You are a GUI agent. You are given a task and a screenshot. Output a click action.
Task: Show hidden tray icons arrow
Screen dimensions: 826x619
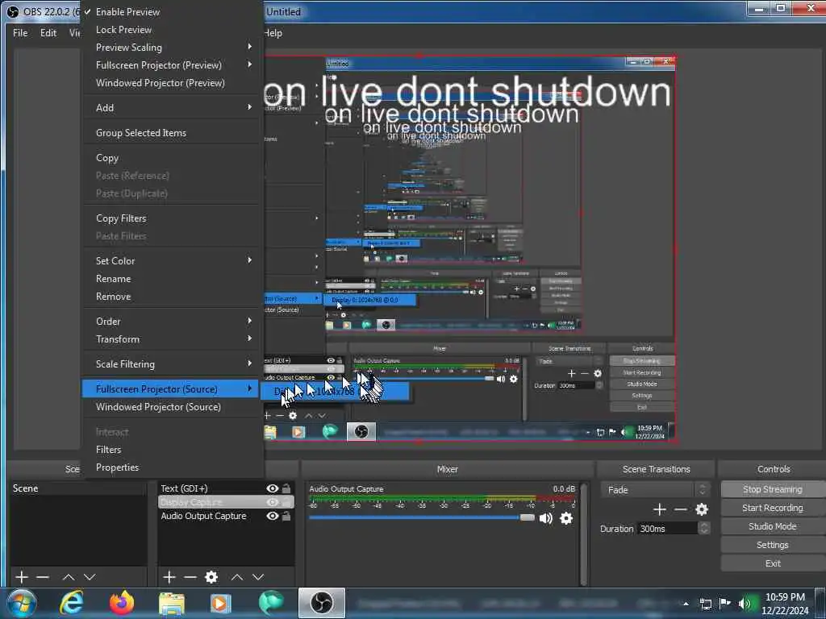[x=686, y=604]
